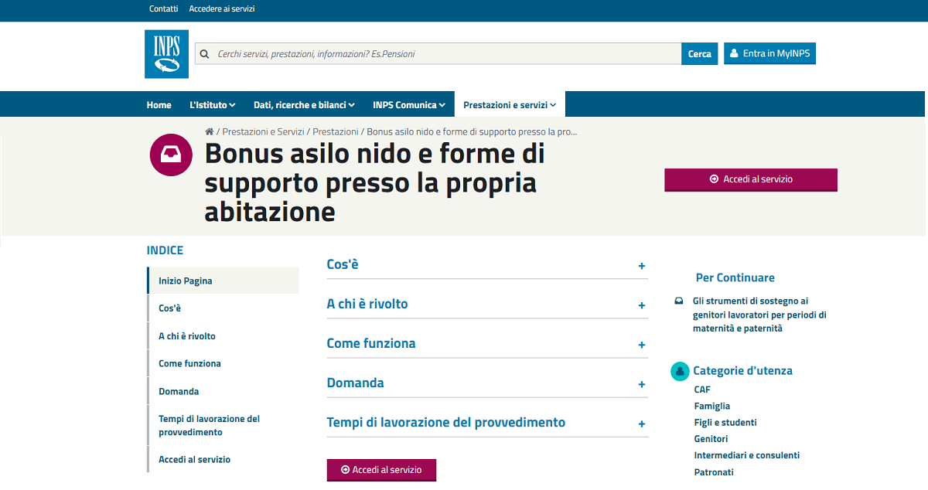Click the round inbox tray icon beside title
This screenshot has width=928, height=490.
[170, 155]
